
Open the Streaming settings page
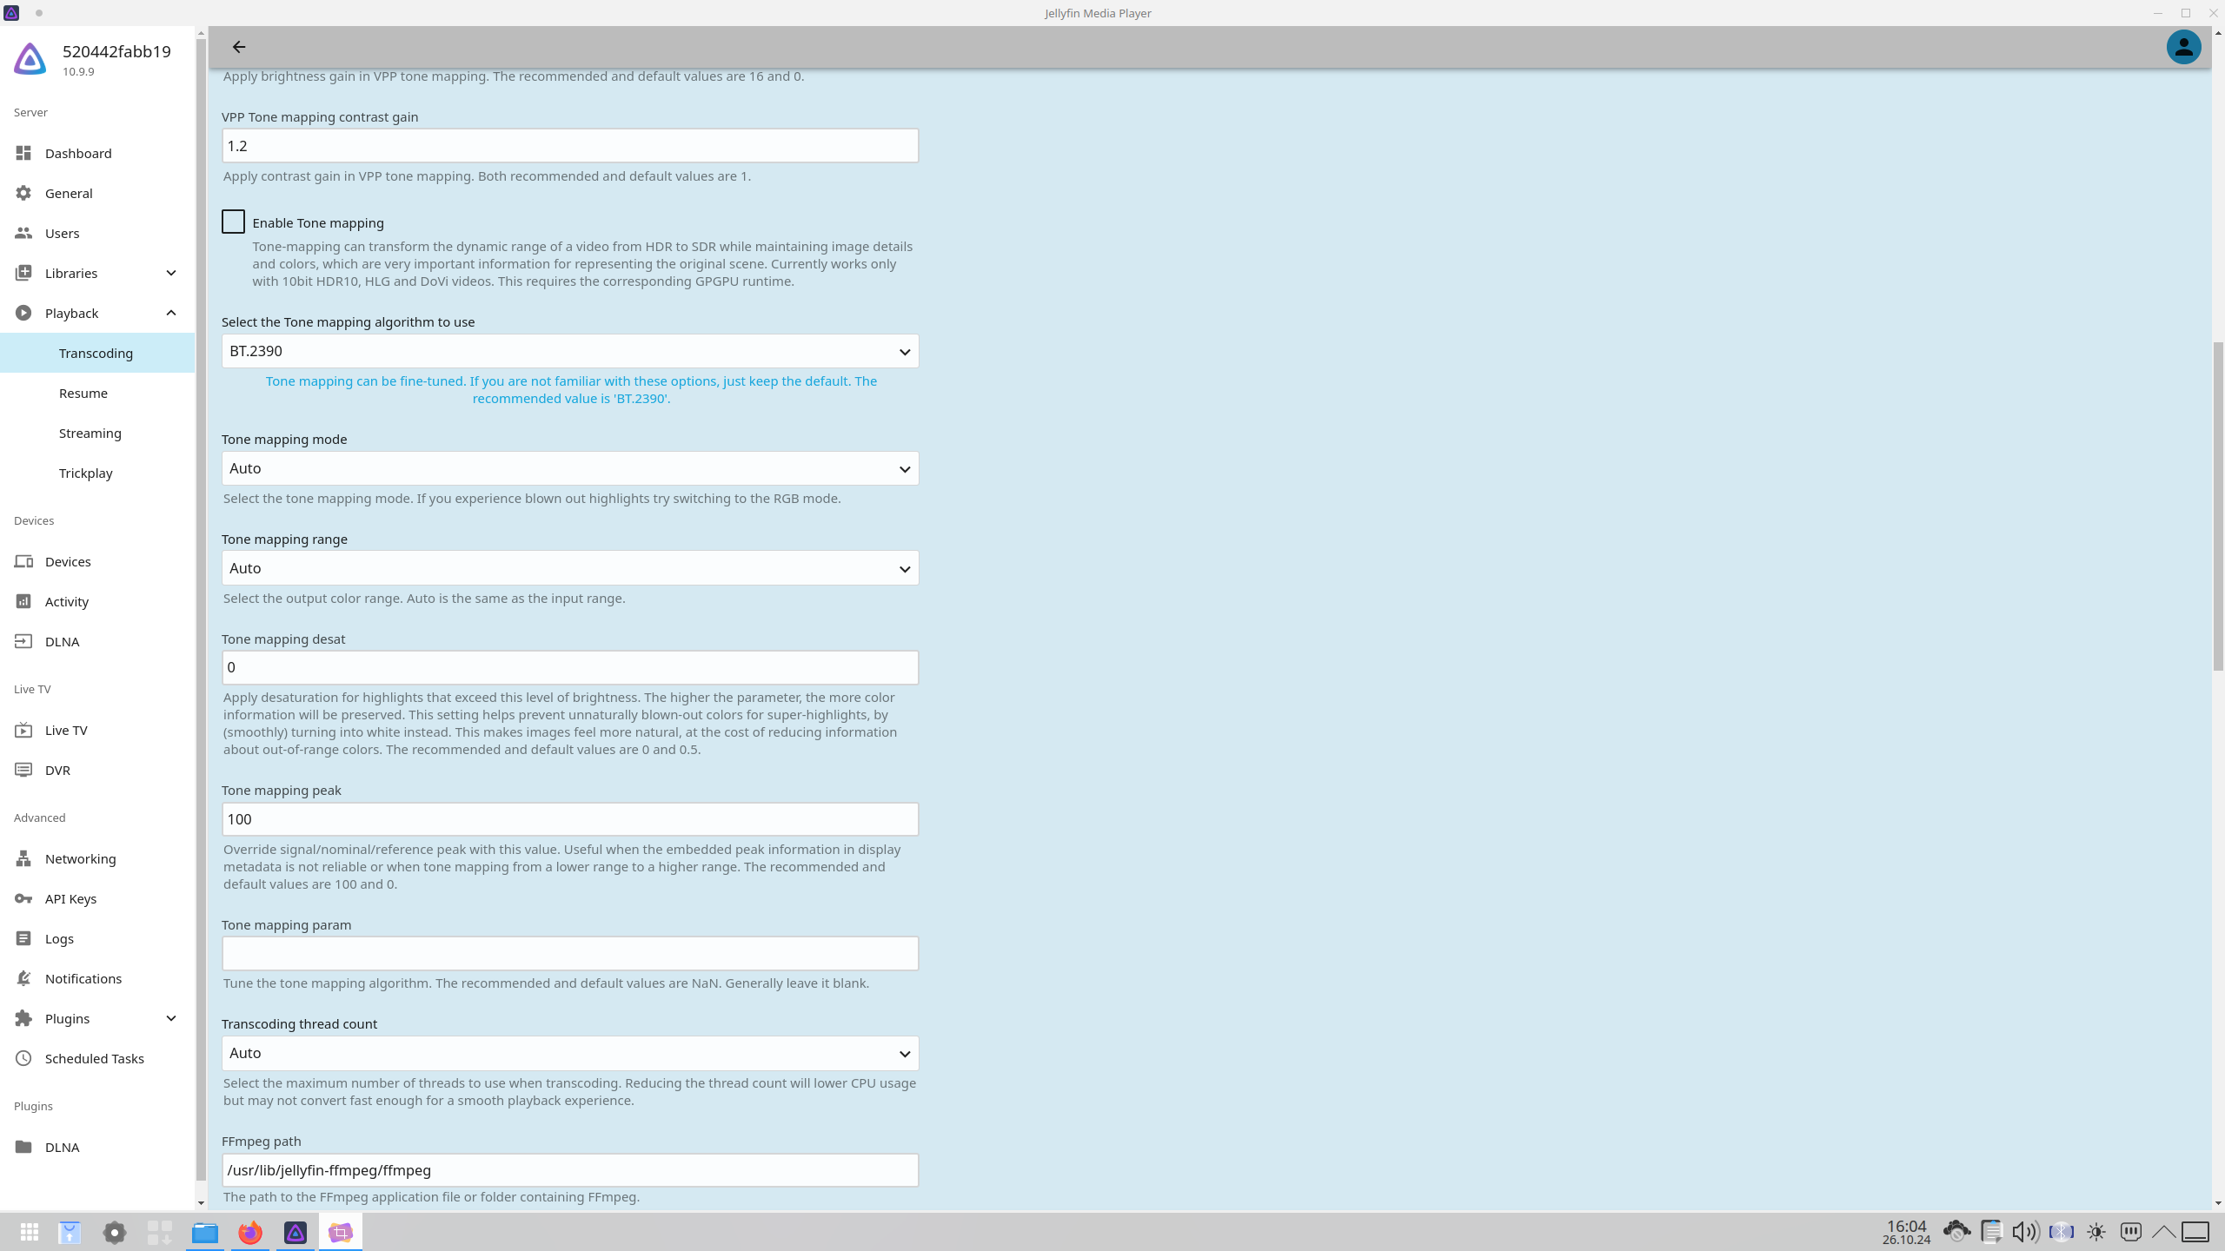pyautogui.click(x=90, y=433)
